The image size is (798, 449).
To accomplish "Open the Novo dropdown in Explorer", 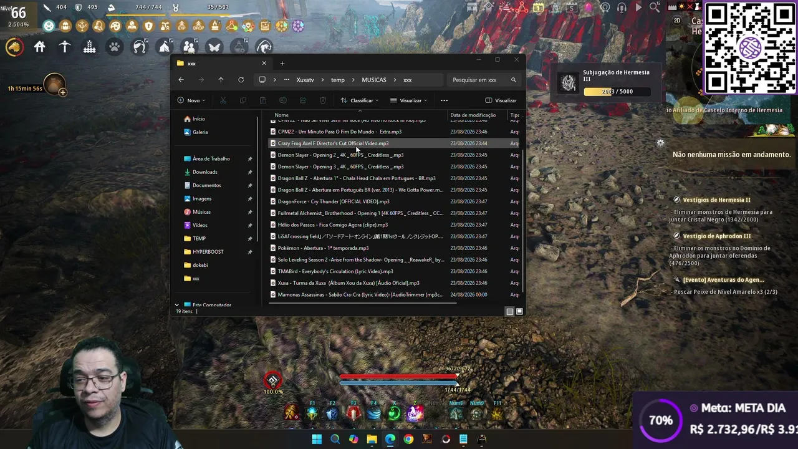I will (192, 100).
